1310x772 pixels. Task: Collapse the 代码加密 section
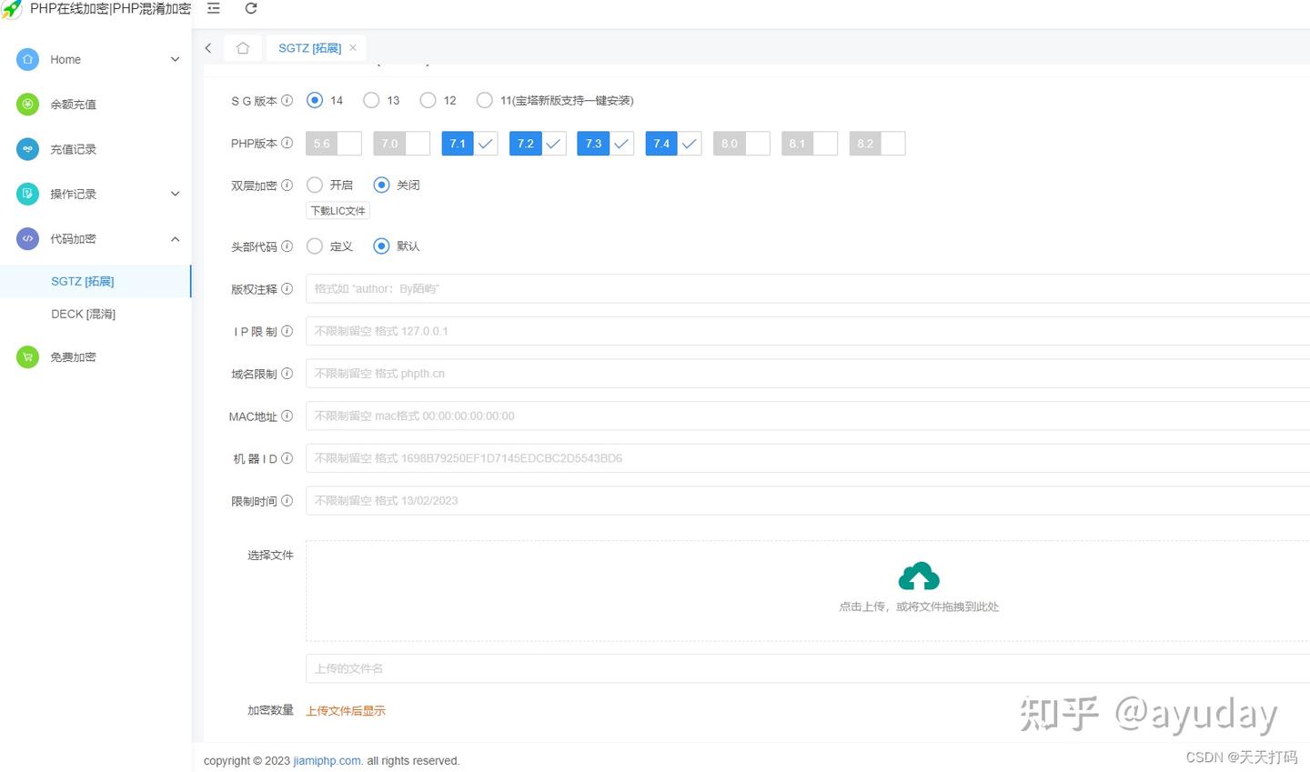click(175, 238)
